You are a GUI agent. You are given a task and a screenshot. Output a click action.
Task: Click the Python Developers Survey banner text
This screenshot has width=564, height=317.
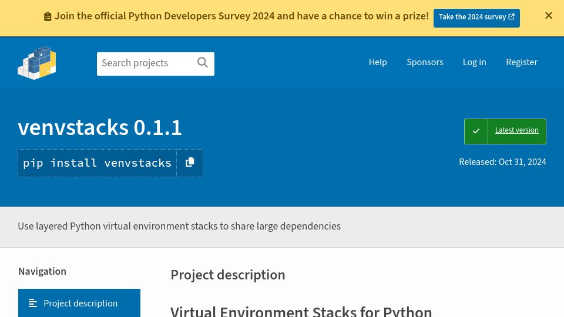[241, 16]
